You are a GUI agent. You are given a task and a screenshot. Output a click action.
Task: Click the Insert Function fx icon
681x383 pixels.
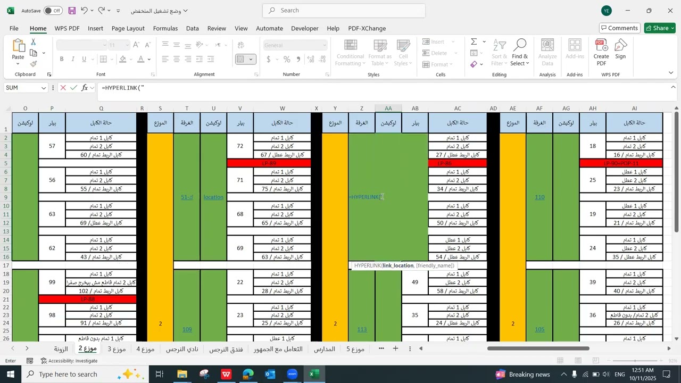(85, 88)
